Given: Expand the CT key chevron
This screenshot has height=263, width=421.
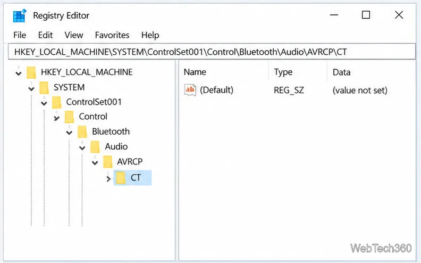Looking at the screenshot, I should coord(108,179).
